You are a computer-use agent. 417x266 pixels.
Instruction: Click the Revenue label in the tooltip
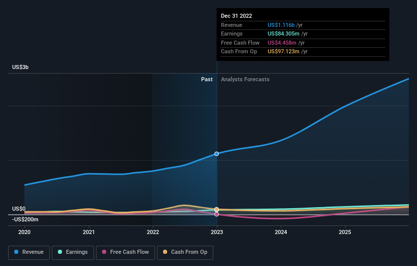coord(232,25)
